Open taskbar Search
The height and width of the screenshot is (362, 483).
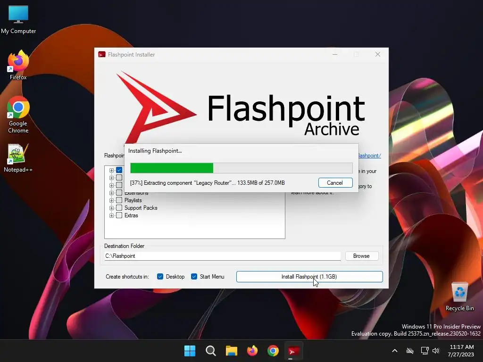(211, 351)
